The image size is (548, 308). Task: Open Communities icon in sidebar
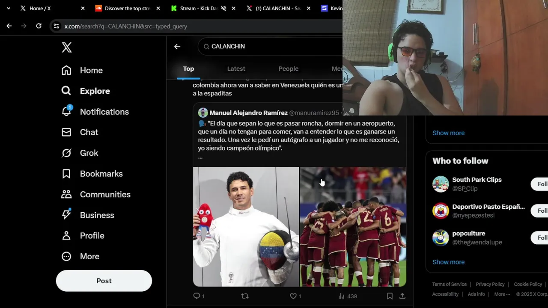click(x=66, y=194)
